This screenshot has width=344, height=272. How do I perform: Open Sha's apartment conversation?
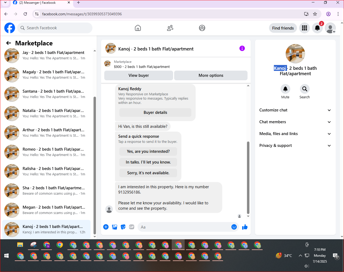click(x=46, y=191)
